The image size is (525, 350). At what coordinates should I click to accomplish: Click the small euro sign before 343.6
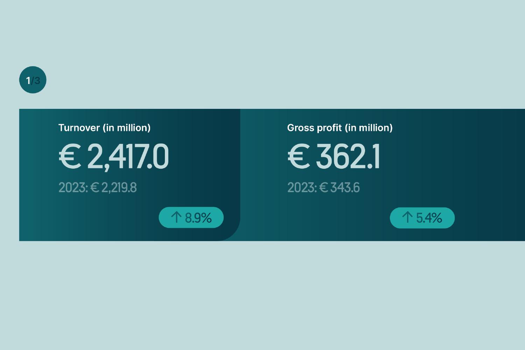(324, 188)
